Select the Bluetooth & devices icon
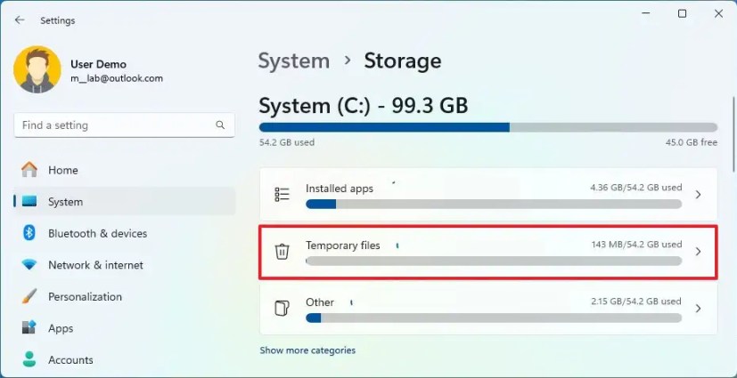The image size is (737, 378). (x=29, y=233)
